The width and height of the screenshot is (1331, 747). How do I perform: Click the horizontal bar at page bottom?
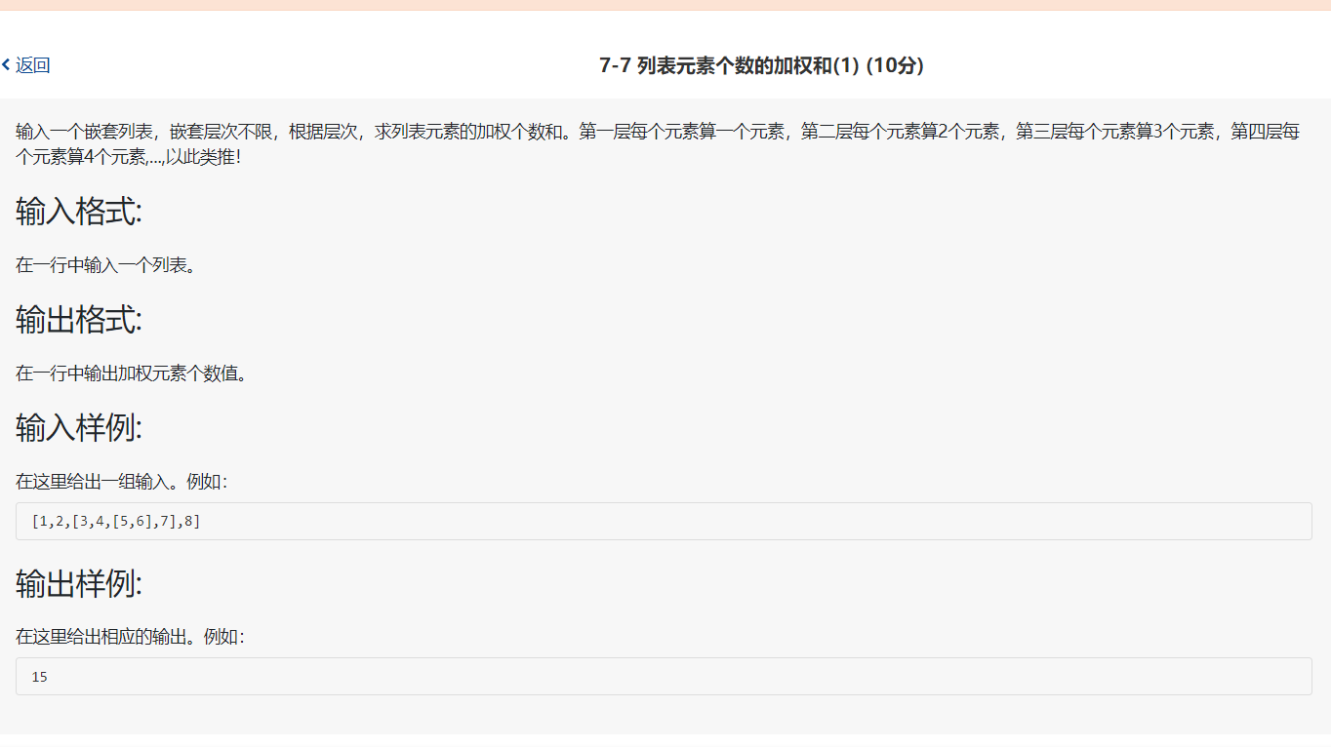(x=665, y=745)
